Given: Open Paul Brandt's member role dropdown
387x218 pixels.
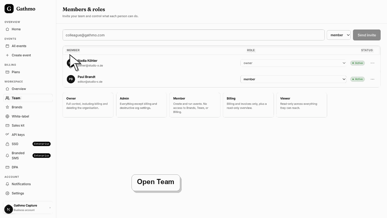Looking at the screenshot, I should click(x=293, y=79).
